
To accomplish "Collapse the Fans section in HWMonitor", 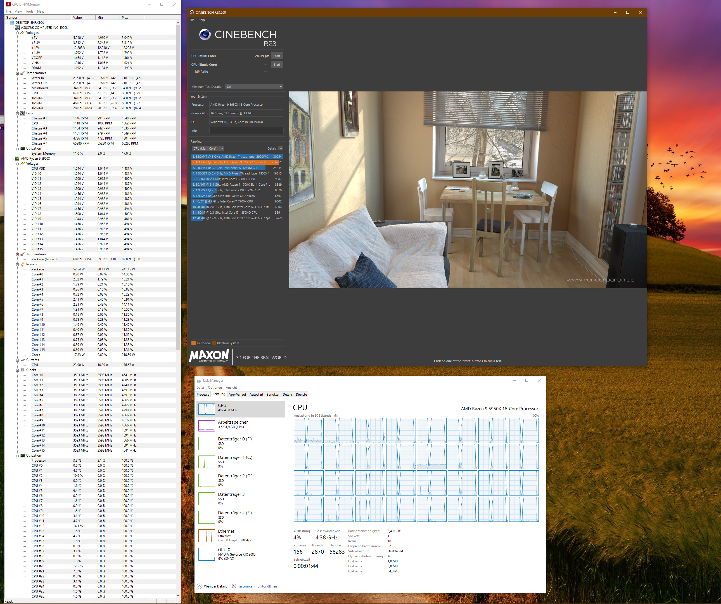I will [x=17, y=113].
